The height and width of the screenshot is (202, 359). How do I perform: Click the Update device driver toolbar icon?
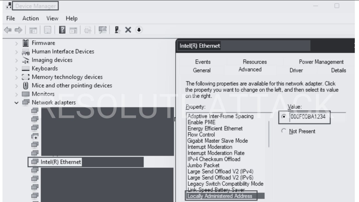coord(118,30)
